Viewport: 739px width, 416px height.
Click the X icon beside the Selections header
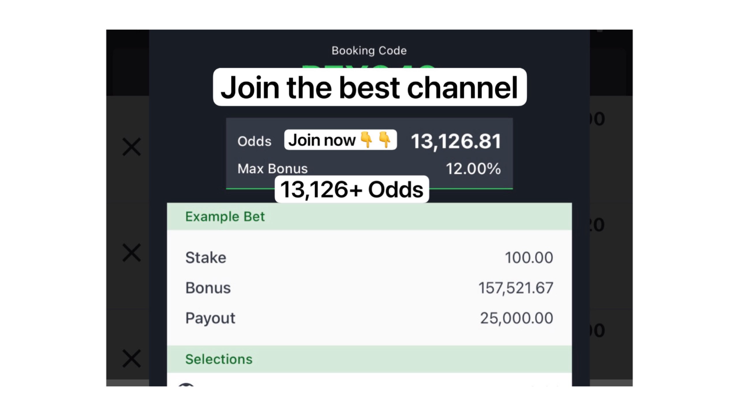[x=132, y=358]
